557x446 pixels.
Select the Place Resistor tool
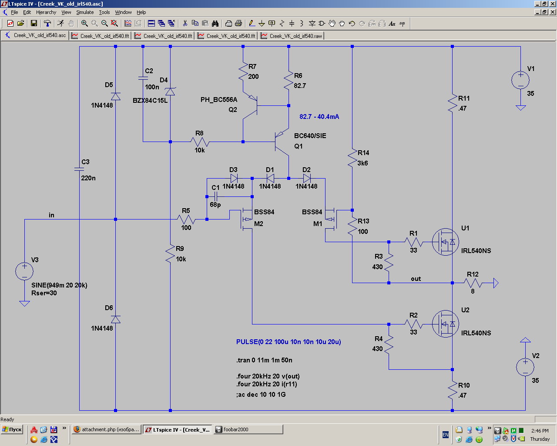282,24
